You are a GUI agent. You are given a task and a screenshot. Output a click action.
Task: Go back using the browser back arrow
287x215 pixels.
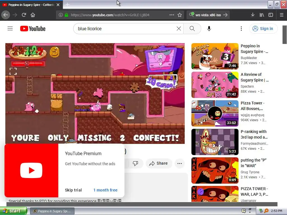pyautogui.click(x=6, y=15)
